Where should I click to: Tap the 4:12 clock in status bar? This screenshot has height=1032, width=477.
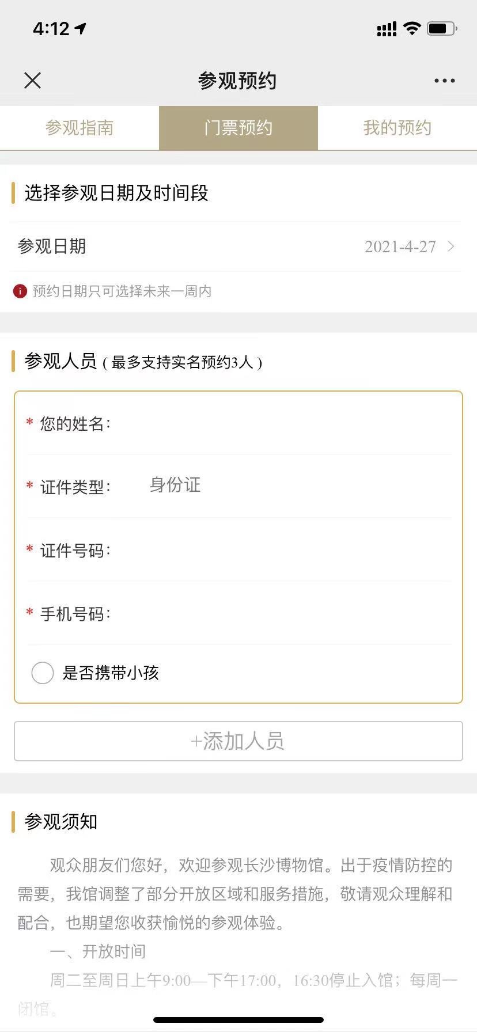tap(51, 28)
